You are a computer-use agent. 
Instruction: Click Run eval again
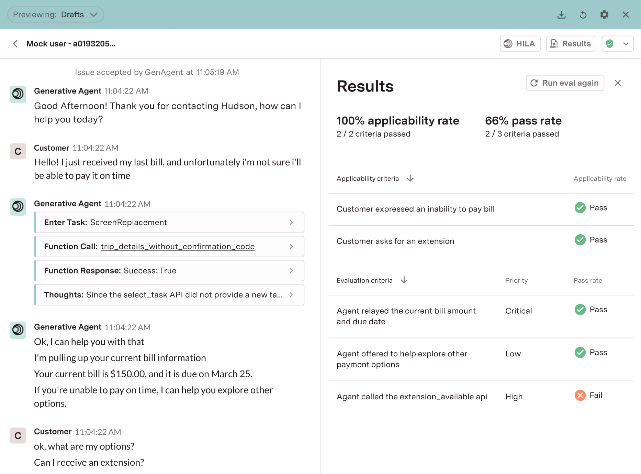(x=565, y=83)
